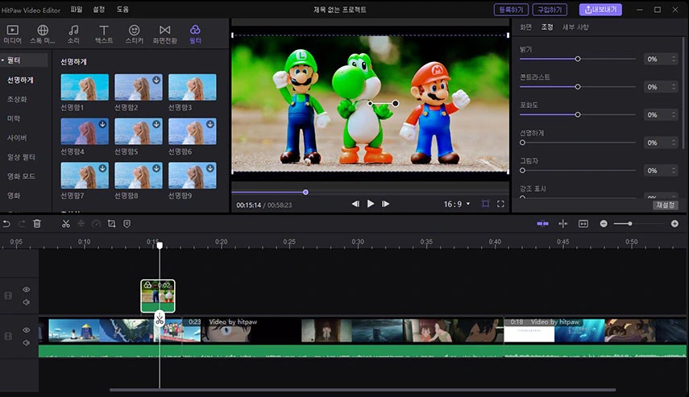
Task: Toggle timeline magnet snapping icon
Action: tap(542, 224)
